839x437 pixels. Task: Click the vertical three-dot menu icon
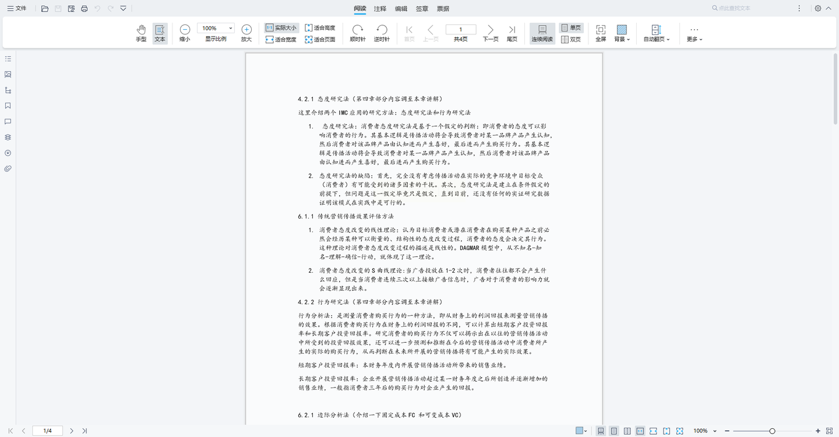[x=799, y=9]
